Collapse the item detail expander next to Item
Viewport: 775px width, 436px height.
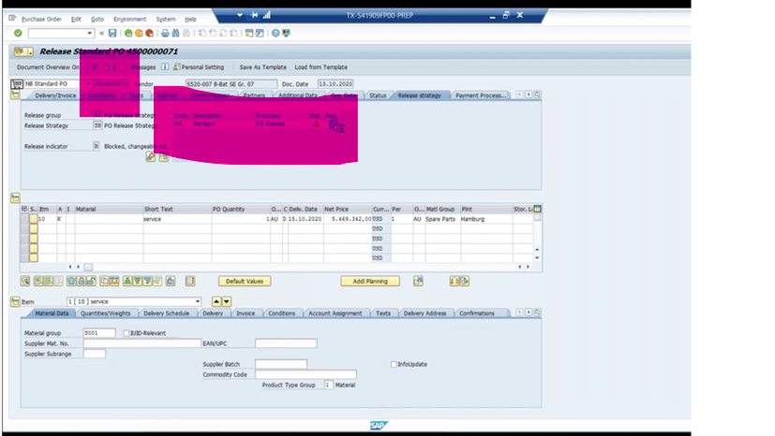[15, 301]
